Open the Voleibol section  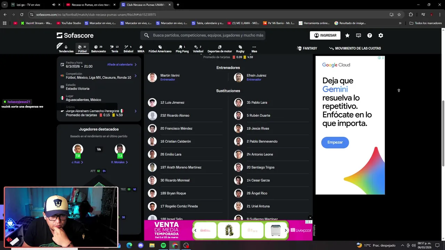[x=198, y=49]
